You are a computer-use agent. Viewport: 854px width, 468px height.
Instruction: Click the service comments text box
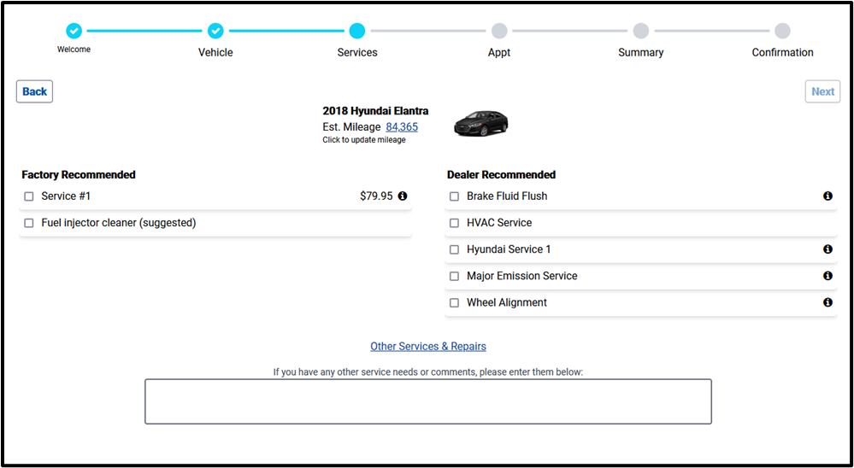click(x=427, y=401)
